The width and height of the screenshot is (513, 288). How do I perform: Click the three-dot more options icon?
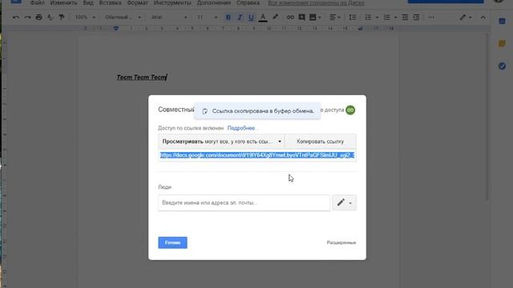(x=431, y=18)
